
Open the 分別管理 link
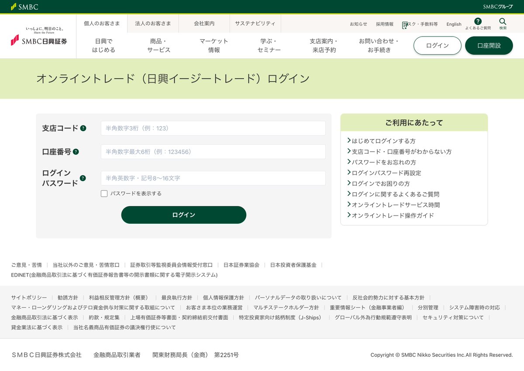(428, 307)
